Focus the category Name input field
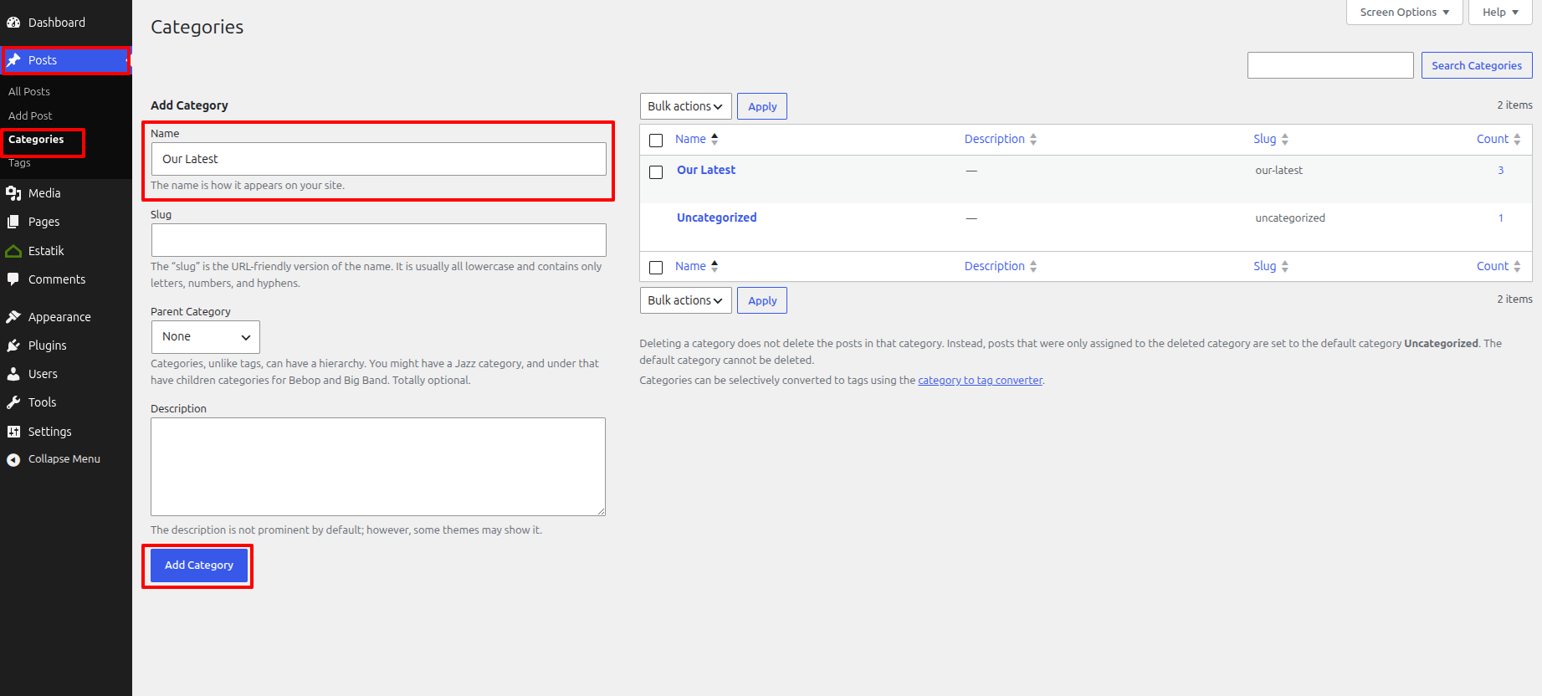Screen dimensions: 1542x696 [x=379, y=159]
